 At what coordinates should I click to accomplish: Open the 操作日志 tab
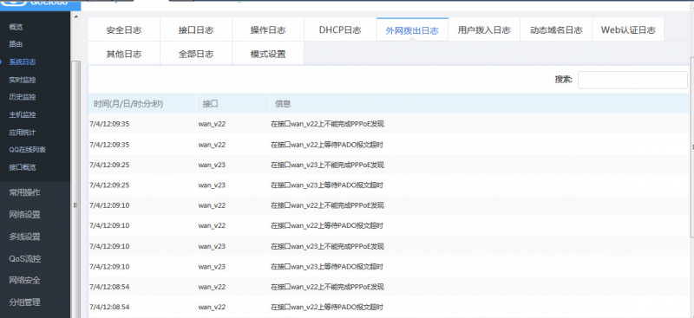tap(268, 30)
